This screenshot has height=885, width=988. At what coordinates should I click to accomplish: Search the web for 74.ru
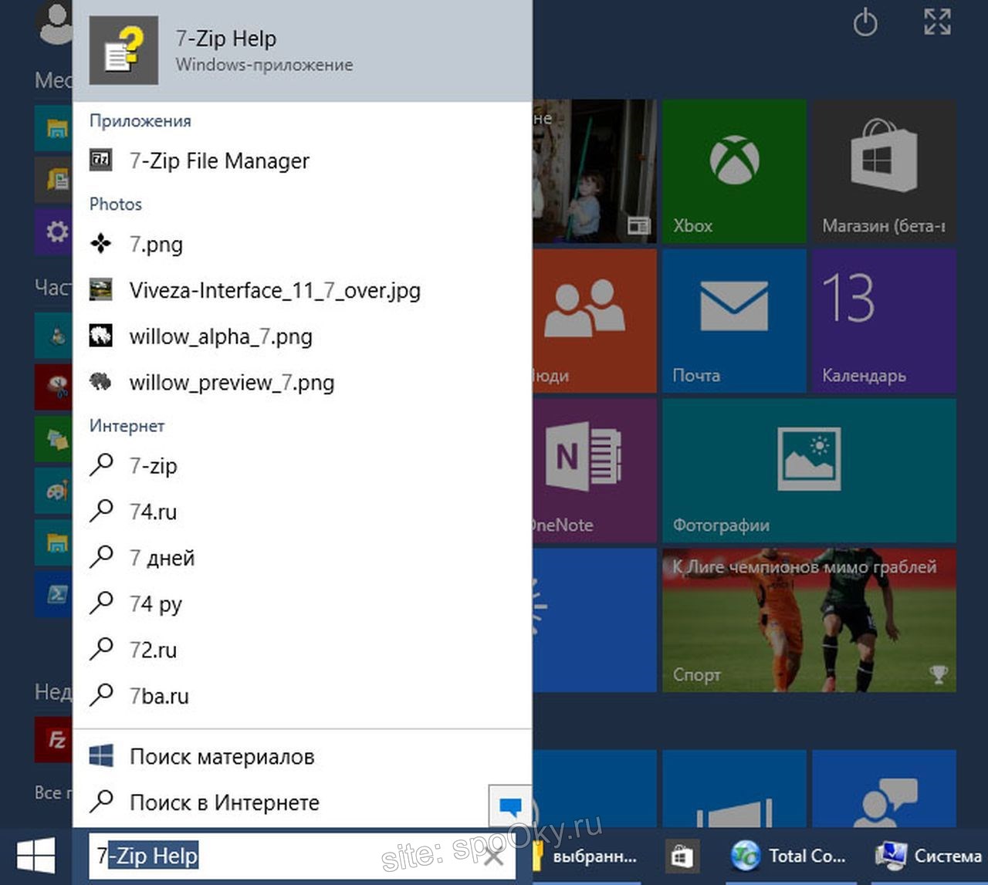click(x=303, y=512)
